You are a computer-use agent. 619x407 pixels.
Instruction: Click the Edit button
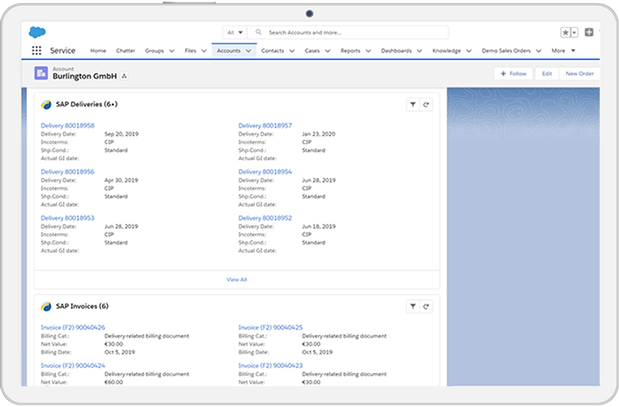click(547, 74)
